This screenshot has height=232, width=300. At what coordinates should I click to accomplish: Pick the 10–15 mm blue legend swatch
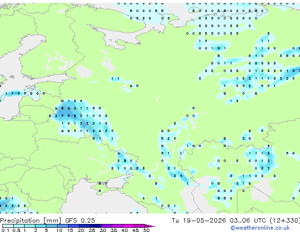point(62,226)
